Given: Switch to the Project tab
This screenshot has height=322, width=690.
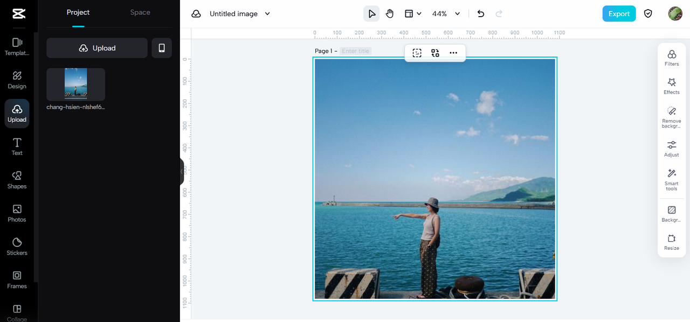Looking at the screenshot, I should (78, 12).
